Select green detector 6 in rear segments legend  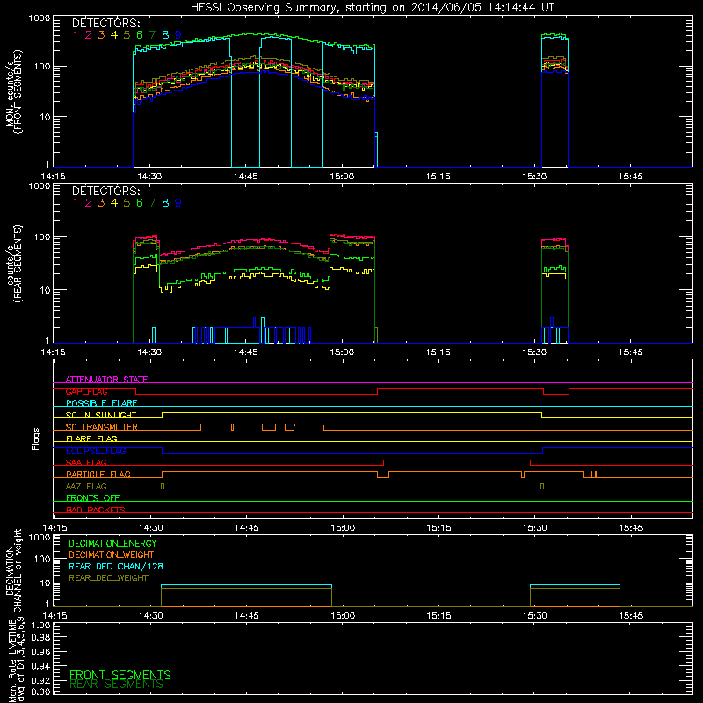140,203
